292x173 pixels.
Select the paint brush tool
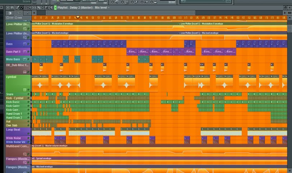[x=22, y=8]
